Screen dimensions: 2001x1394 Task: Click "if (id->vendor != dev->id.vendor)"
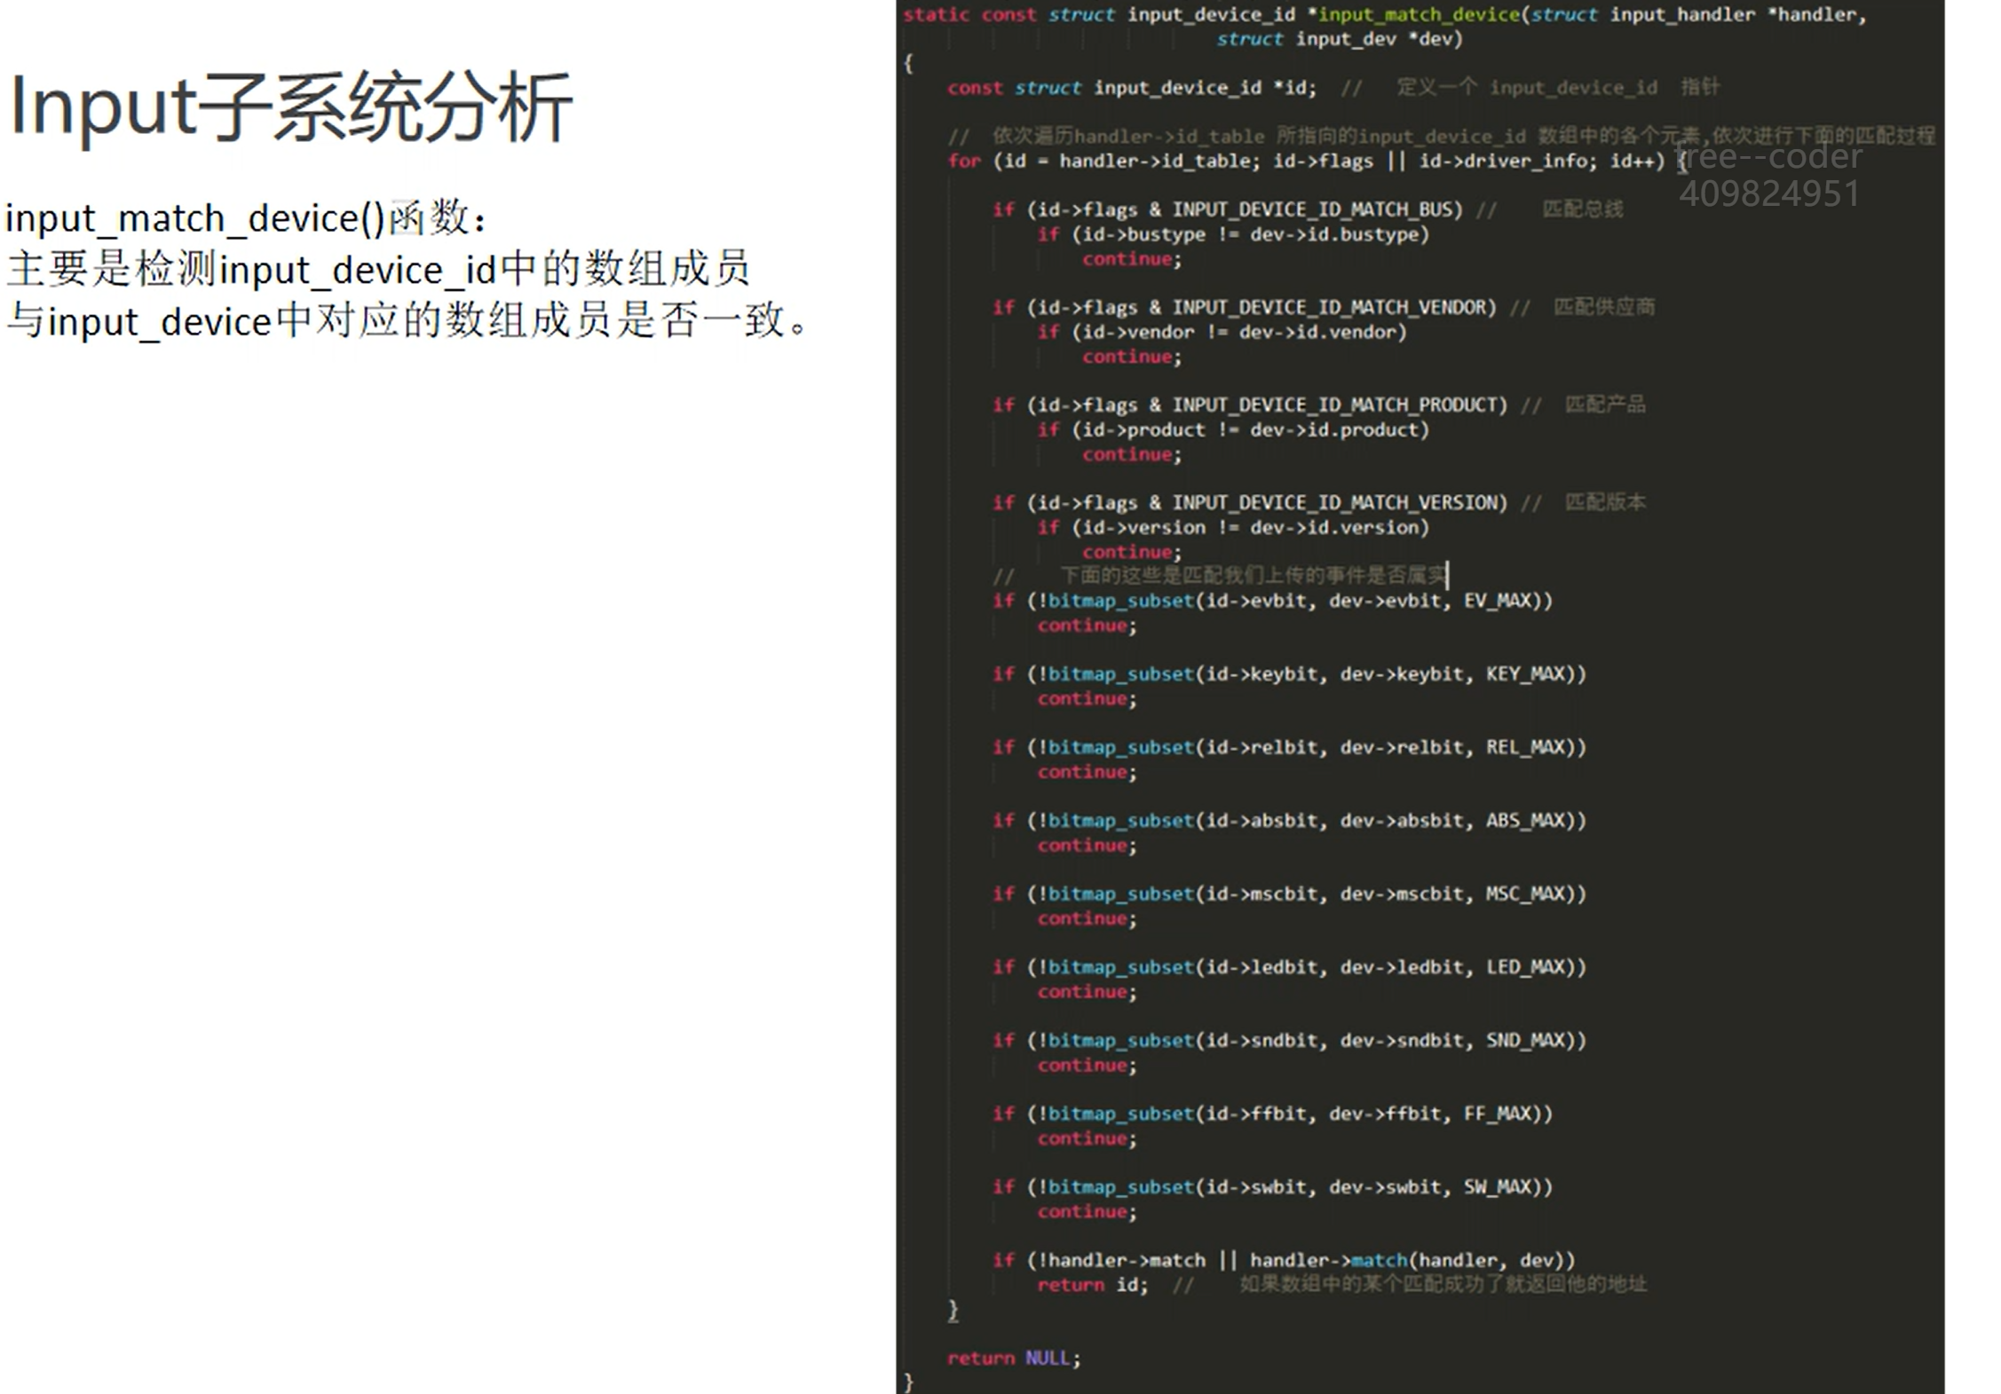click(1222, 332)
